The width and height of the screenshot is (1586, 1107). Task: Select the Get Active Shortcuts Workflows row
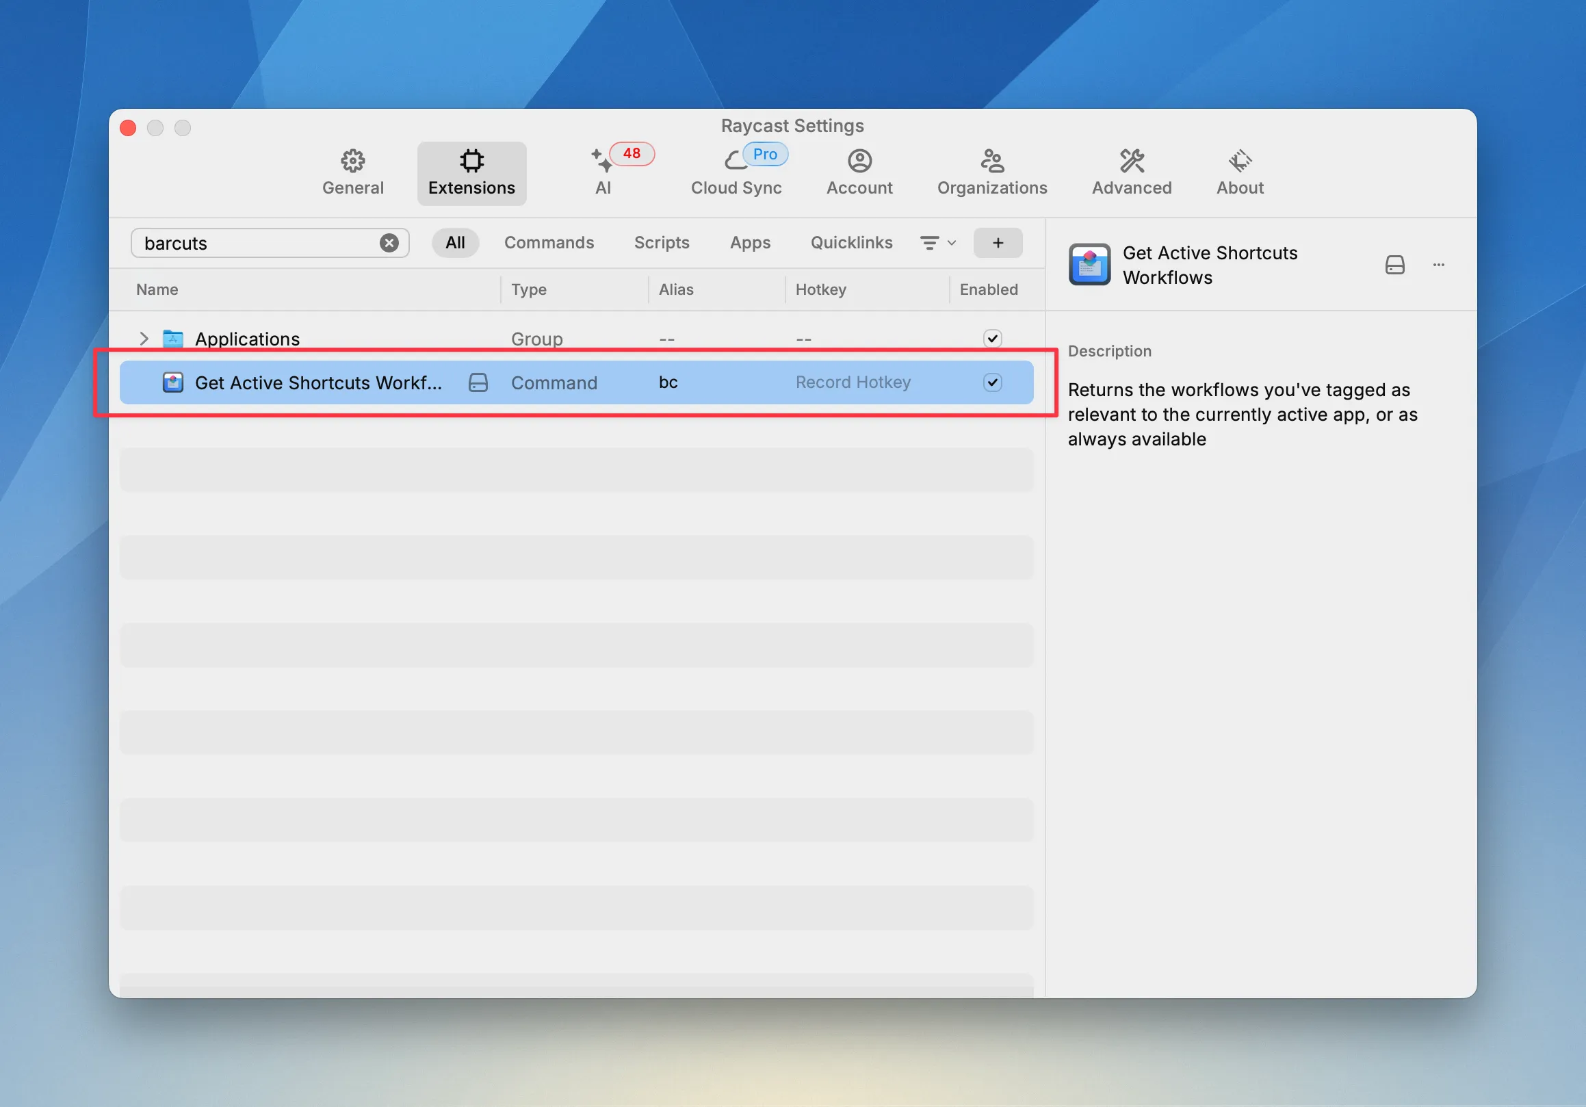click(x=576, y=382)
